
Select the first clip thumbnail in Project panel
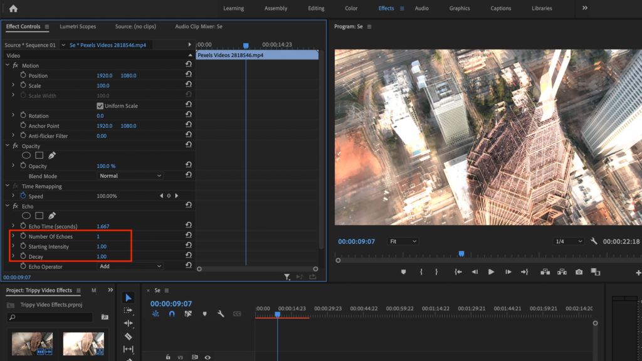(x=32, y=343)
